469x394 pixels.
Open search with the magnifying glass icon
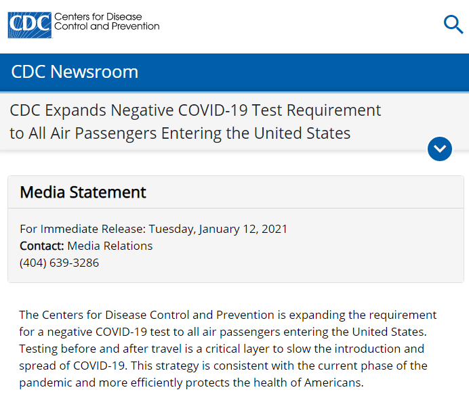[x=453, y=24]
